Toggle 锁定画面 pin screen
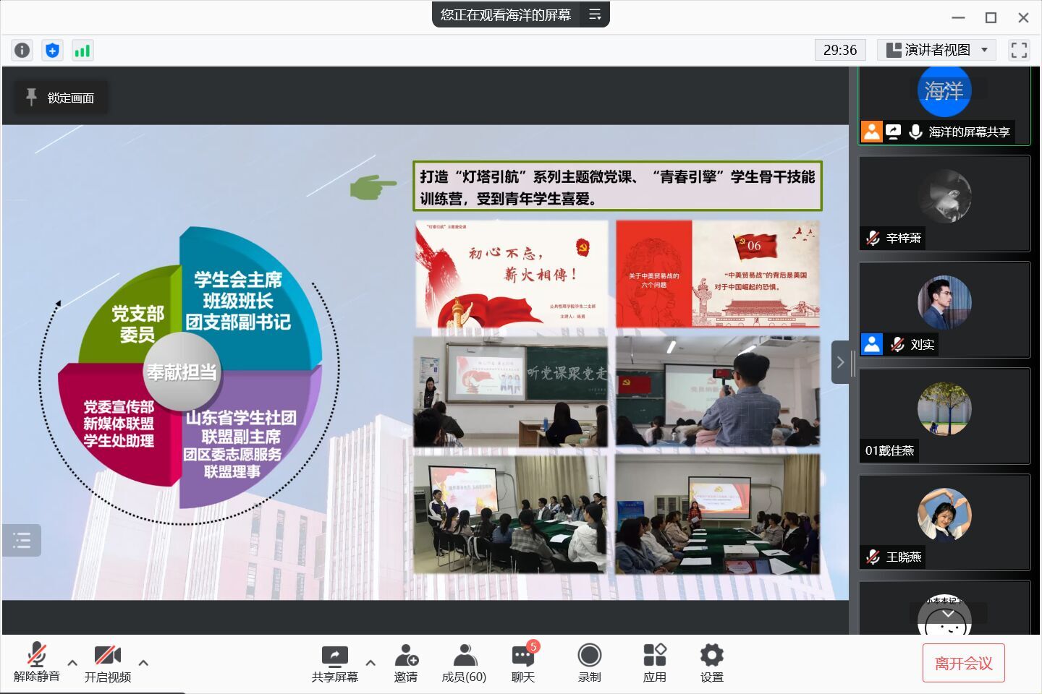 pyautogui.click(x=61, y=98)
